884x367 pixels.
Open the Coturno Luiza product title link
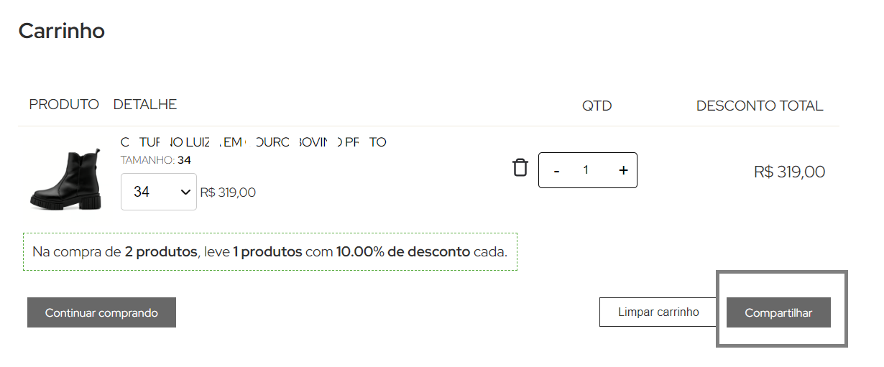[x=254, y=142]
